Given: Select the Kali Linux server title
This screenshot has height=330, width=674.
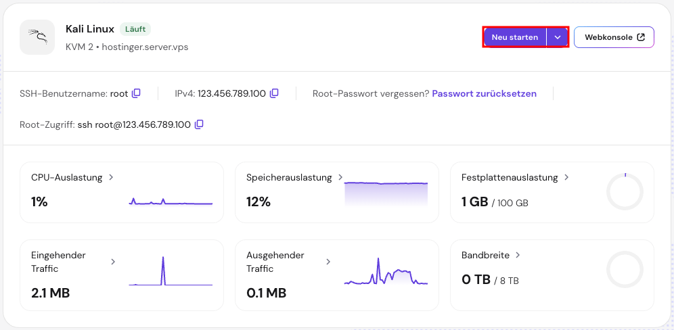Looking at the screenshot, I should click(x=90, y=29).
